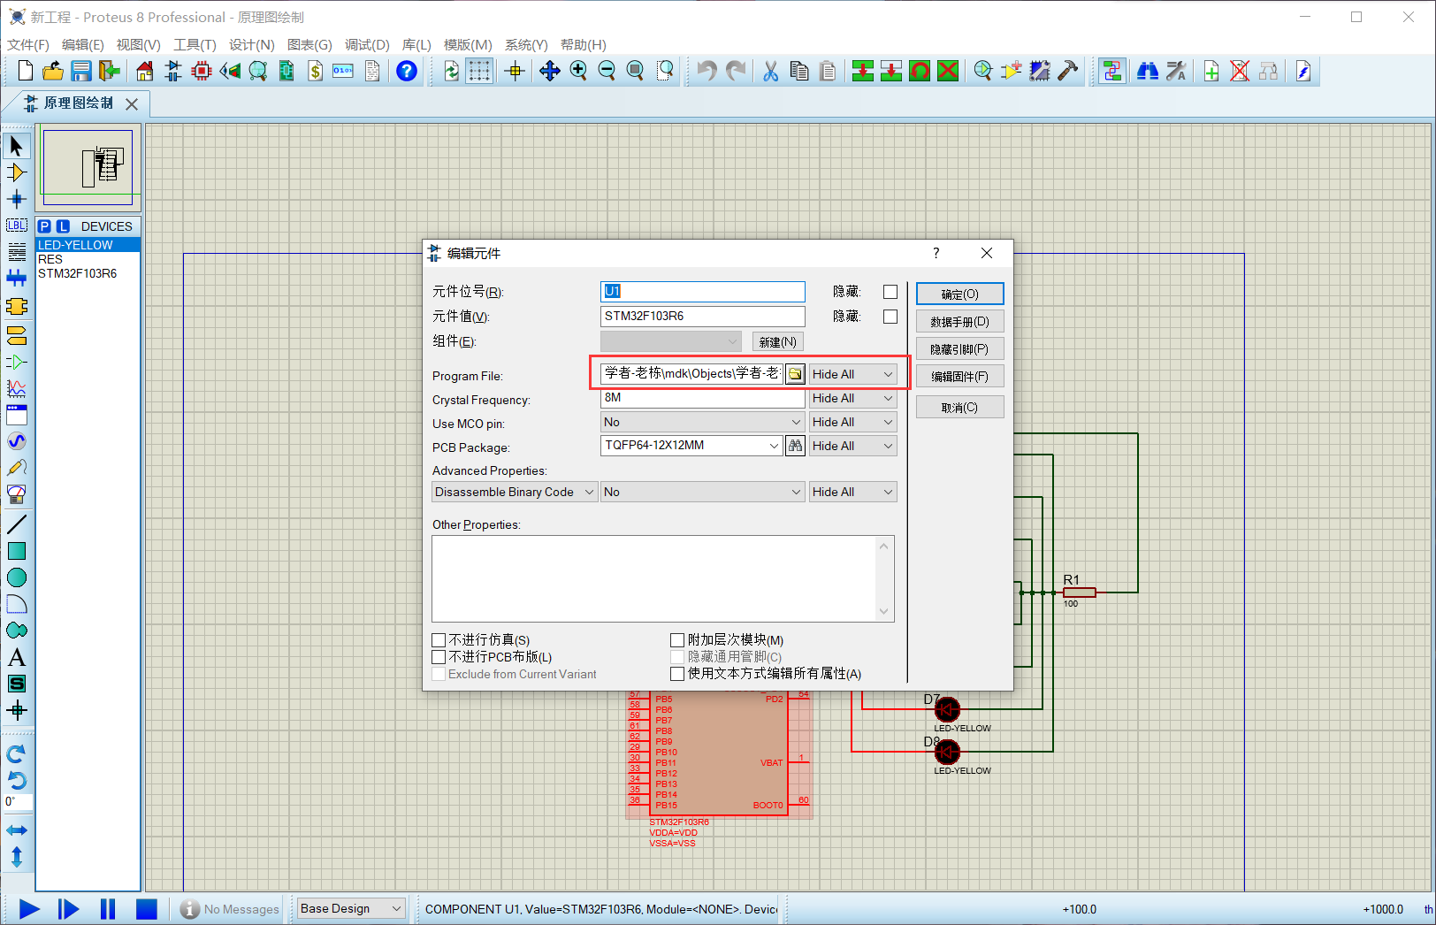
Task: Select the Junction dot mode tool
Action: (16, 199)
